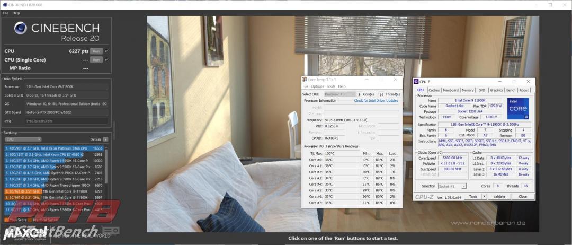The image size is (572, 245).
Task: Click the CPU-Z Core Voltage value 1.005 V
Action: click(x=491, y=117)
